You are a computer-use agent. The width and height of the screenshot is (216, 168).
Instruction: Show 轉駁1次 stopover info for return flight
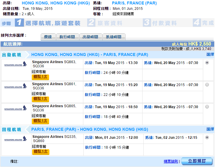40,152
